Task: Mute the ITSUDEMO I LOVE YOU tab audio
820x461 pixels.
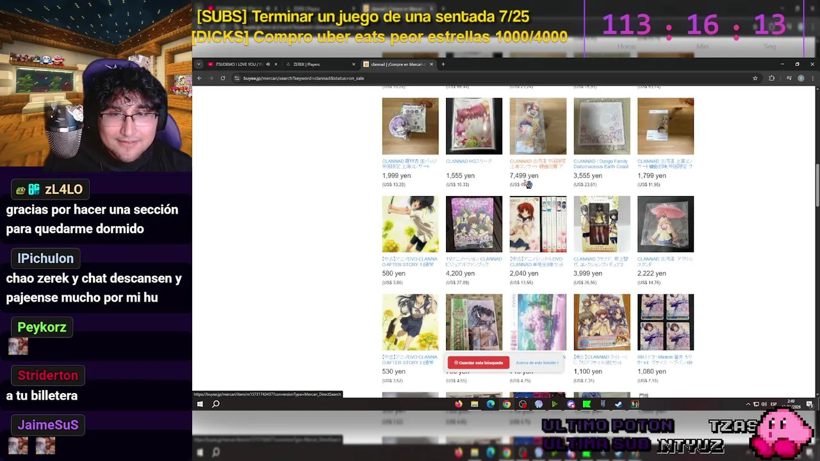Action: click(x=268, y=64)
